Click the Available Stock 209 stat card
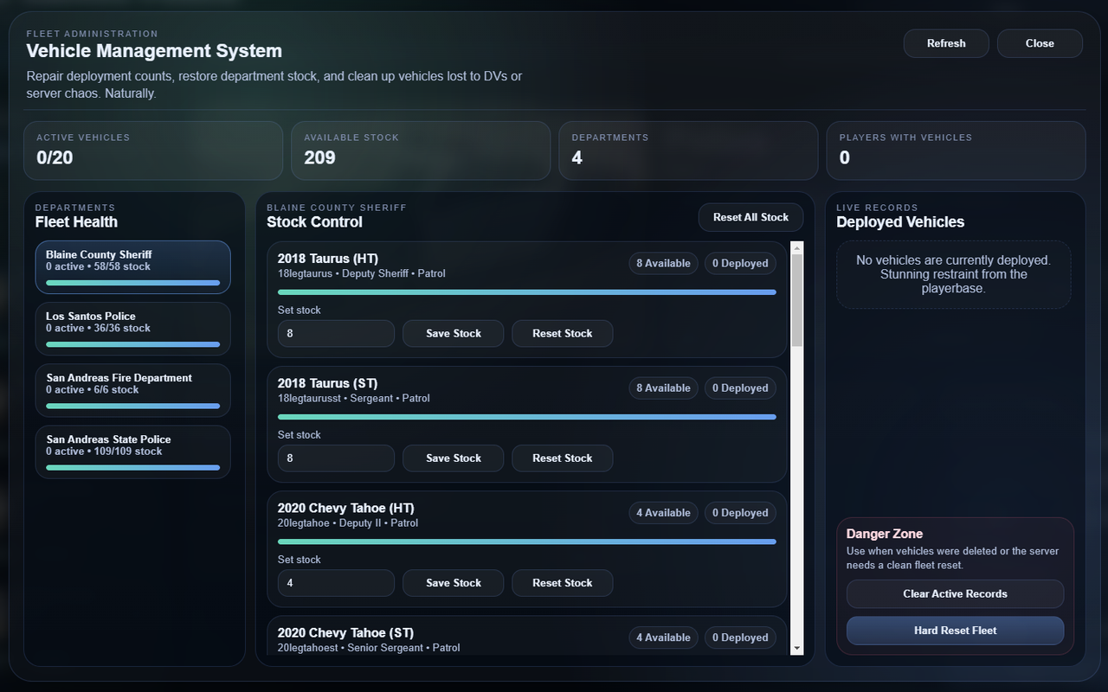The image size is (1108, 692). coord(421,151)
